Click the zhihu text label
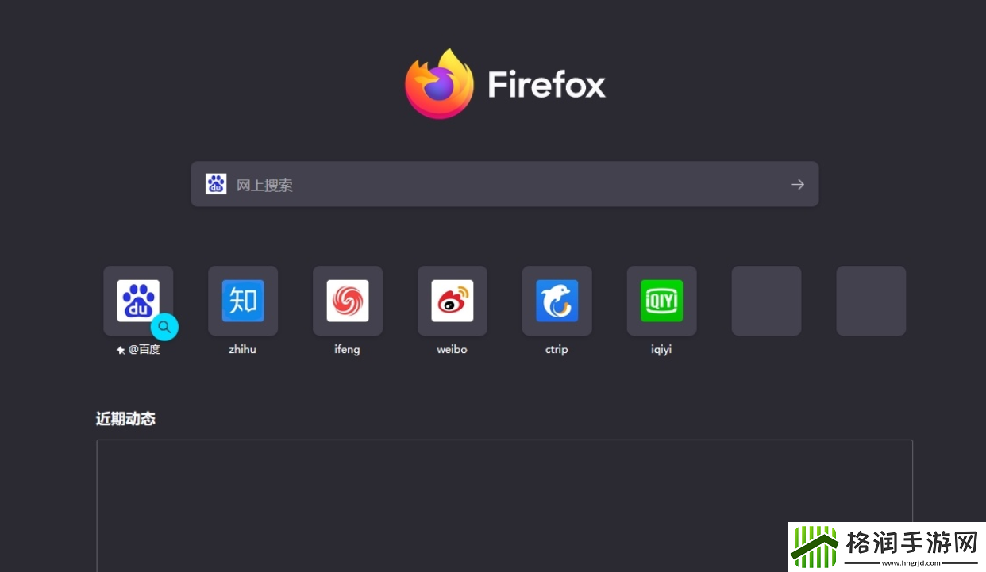The height and width of the screenshot is (572, 986). [243, 350]
